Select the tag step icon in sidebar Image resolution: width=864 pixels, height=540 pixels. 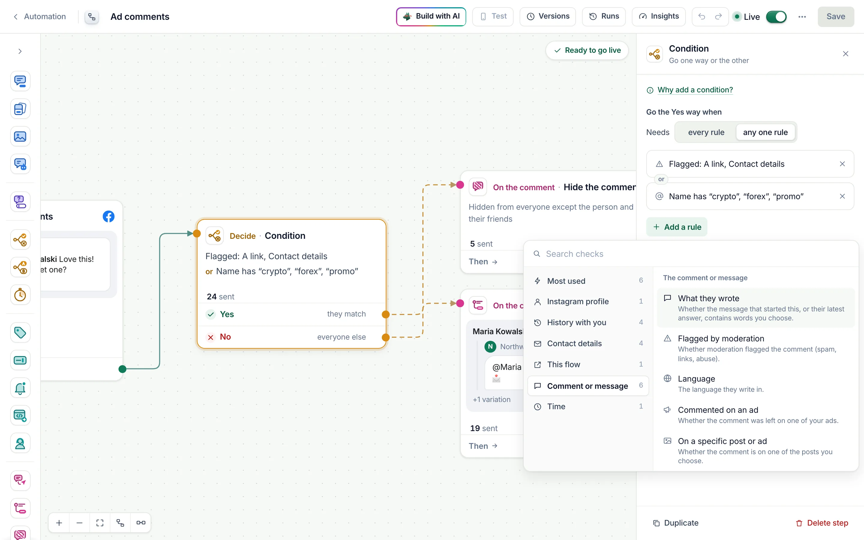click(x=20, y=333)
